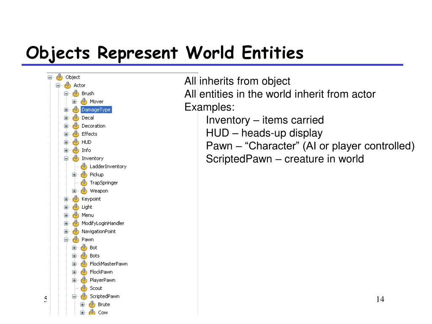
Task: Select the Decoration class row
Action: point(93,126)
